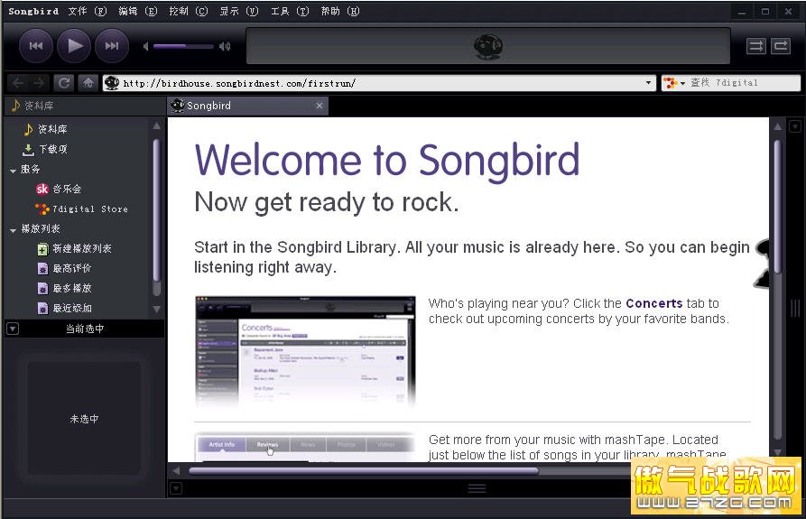This screenshot has height=519, width=806.
Task: Click the loud speaker volume icon
Action: coord(225,46)
